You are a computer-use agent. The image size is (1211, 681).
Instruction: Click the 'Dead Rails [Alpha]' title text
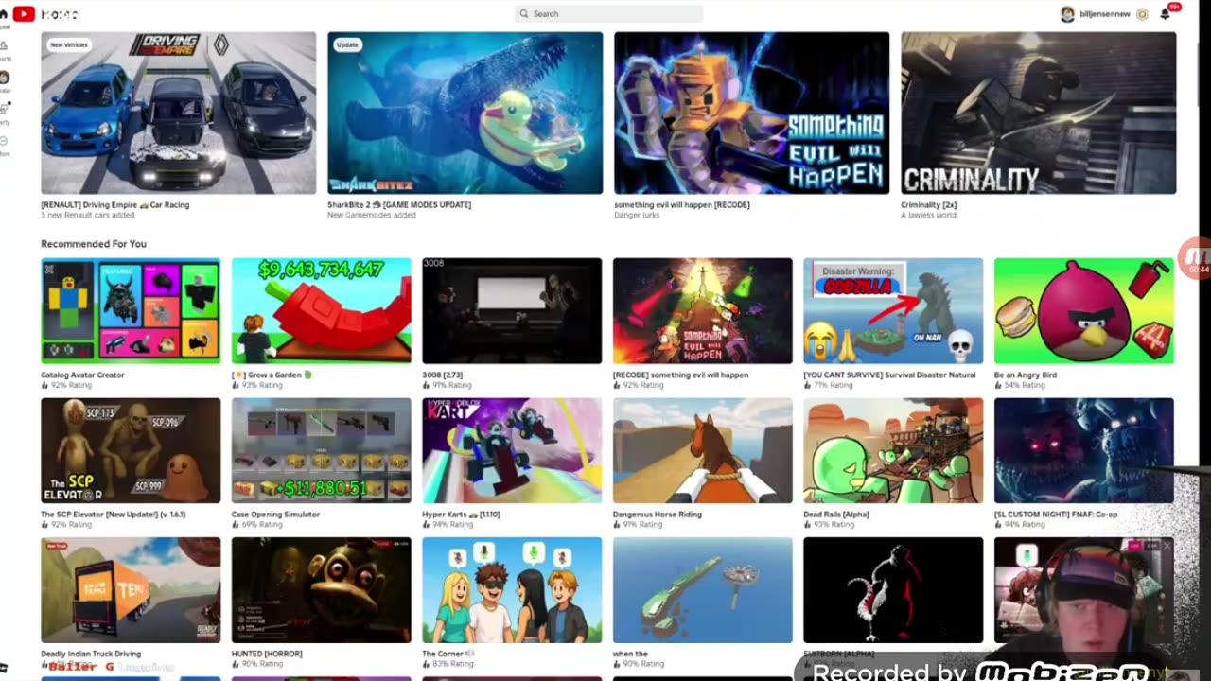[836, 515]
